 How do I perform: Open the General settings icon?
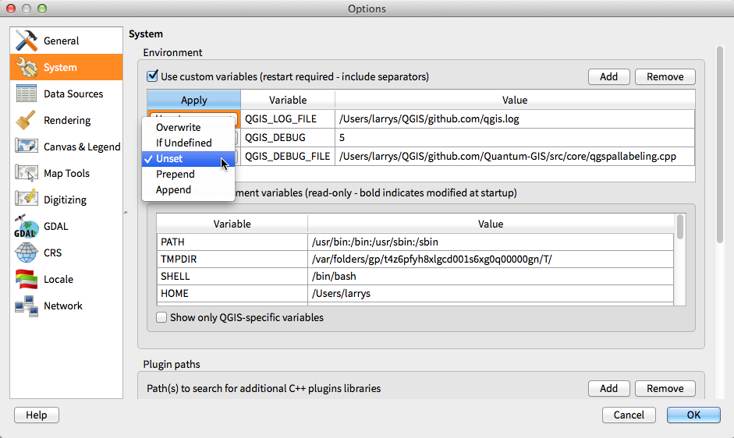coord(27,41)
